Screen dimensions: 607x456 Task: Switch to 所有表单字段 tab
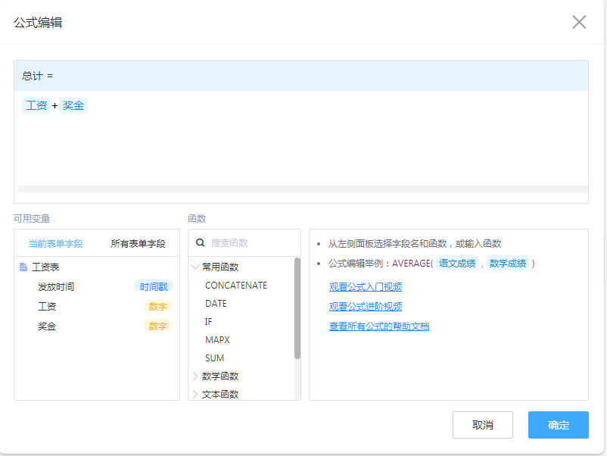(x=138, y=244)
